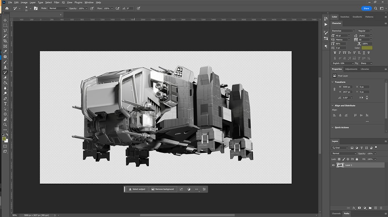
Task: Select the Path Selection tool
Action: click(x=5, y=109)
